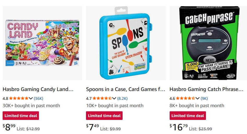Viewport: 247px width, 134px height.
Task: Open the Candy Land product image
Action: click(x=42, y=43)
